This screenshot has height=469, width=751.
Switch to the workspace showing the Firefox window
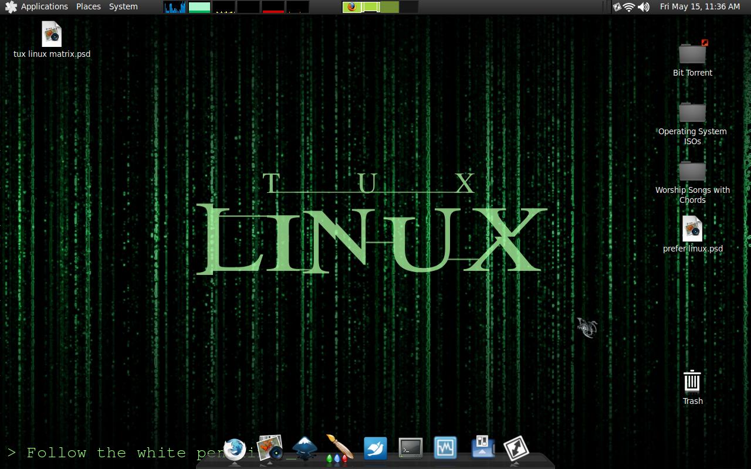point(351,7)
